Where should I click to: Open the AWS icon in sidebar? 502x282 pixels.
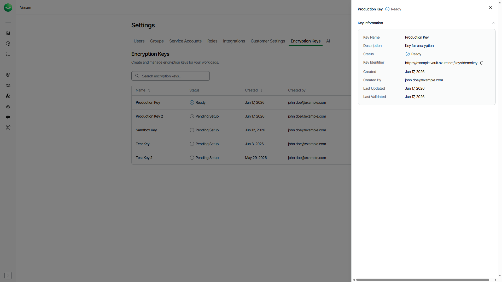(x=8, y=85)
